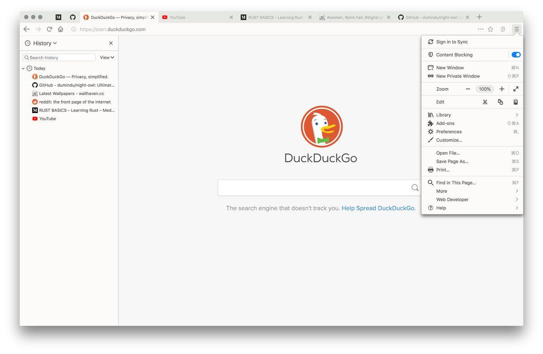Expand the Help submenu
The width and height of the screenshot is (543, 354).
[x=472, y=208]
